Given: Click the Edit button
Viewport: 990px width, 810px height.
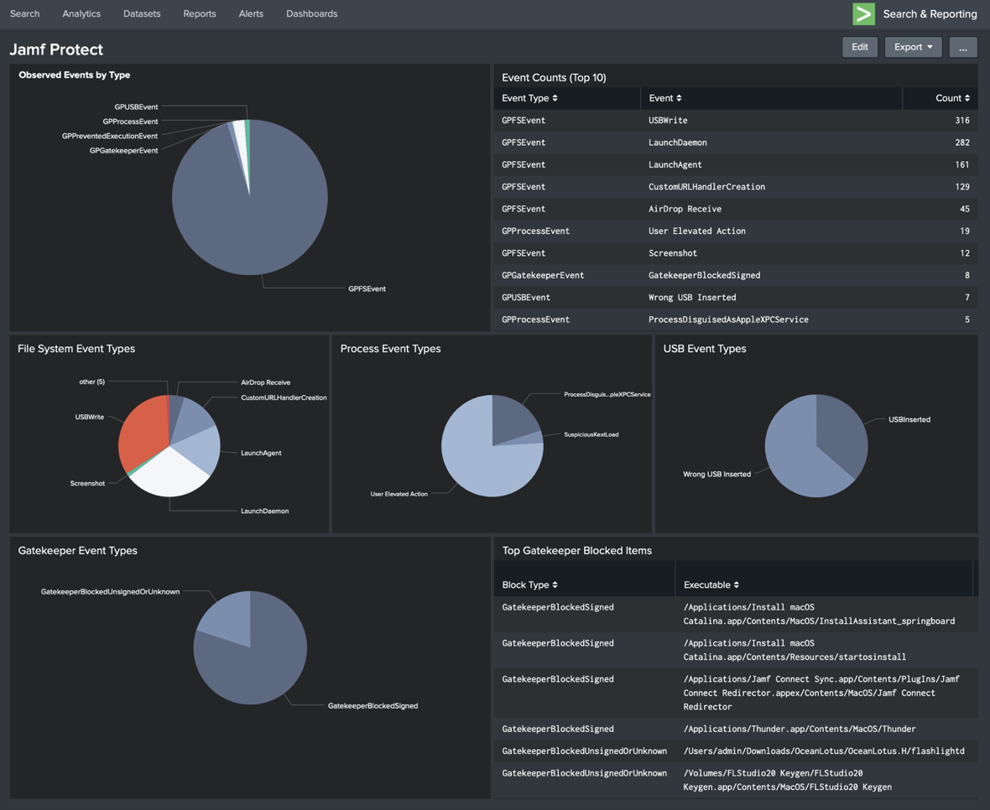Looking at the screenshot, I should click(859, 47).
